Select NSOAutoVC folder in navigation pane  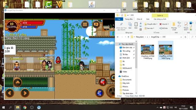[x=127, y=68]
